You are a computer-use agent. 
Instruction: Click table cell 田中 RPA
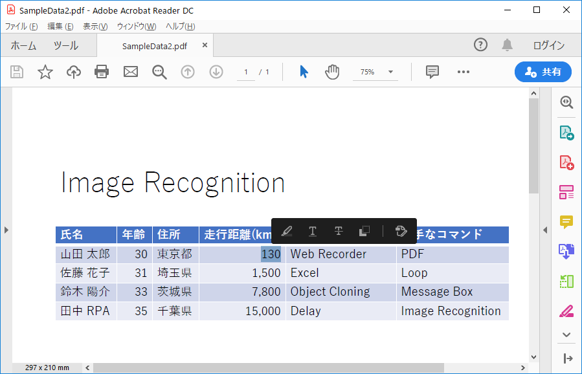tap(85, 311)
